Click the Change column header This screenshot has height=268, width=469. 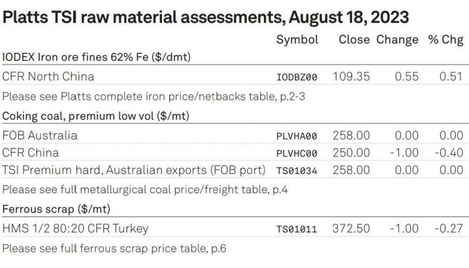coord(397,40)
